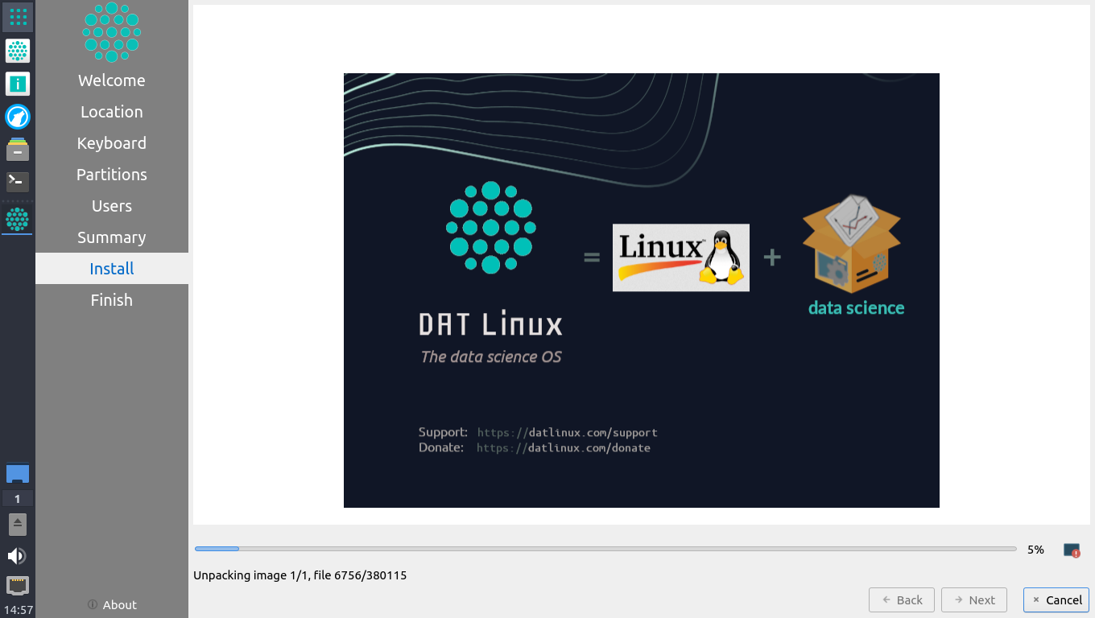Mute audio via the volume icon
This screenshot has height=618, width=1095.
tap(18, 555)
